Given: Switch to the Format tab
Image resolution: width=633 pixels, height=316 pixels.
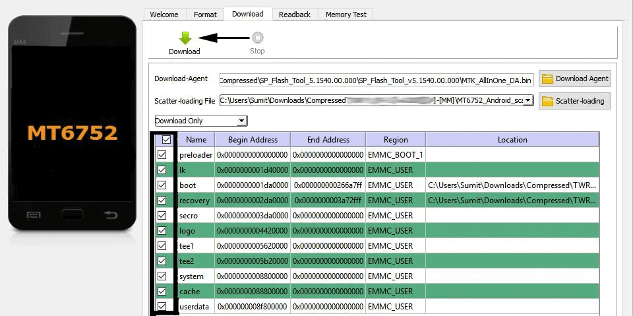Looking at the screenshot, I should pos(205,15).
